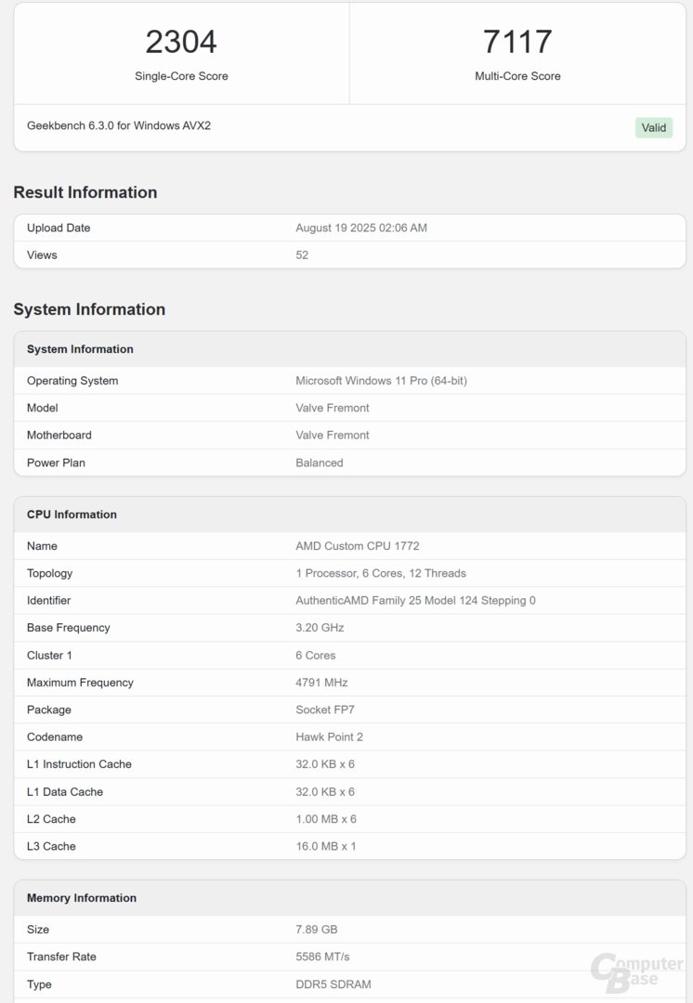Click the Power Plan label
Image resolution: width=693 pixels, height=1003 pixels.
click(56, 462)
